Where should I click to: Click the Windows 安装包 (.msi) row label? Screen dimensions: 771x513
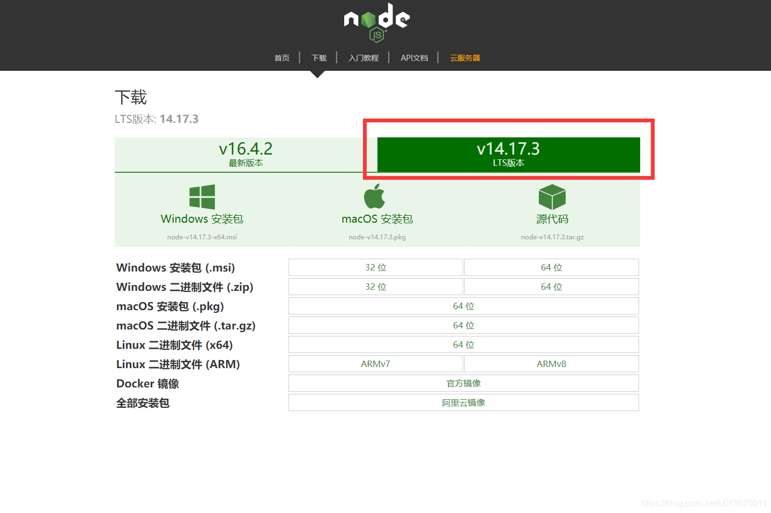point(176,268)
